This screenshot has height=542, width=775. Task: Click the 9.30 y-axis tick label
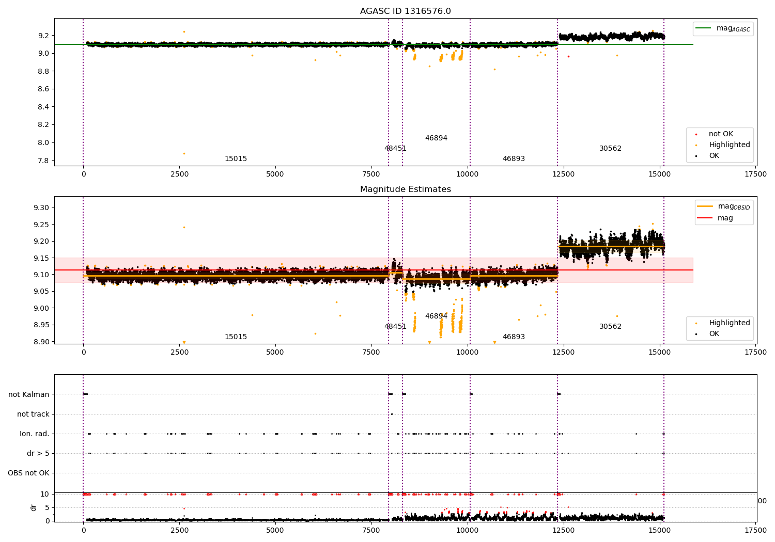[x=41, y=208]
